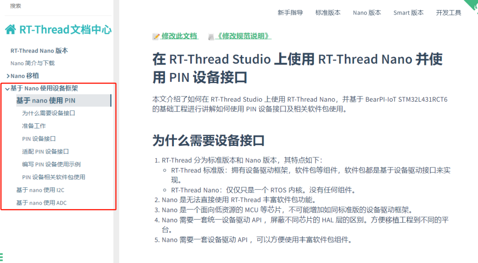Viewport: 478px width, 263px height.
Task: Select 适配 PIN 设备接口 navigation entry
Action: [46, 151]
